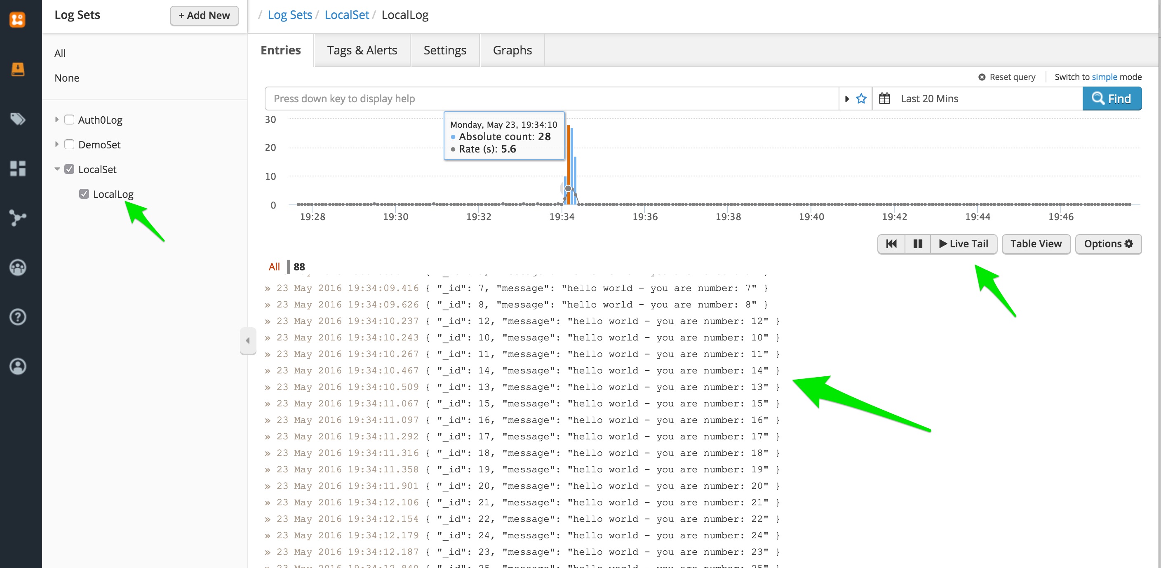Viewport: 1161px width, 568px height.
Task: Switch to the Tags & Alerts tab
Action: point(362,50)
